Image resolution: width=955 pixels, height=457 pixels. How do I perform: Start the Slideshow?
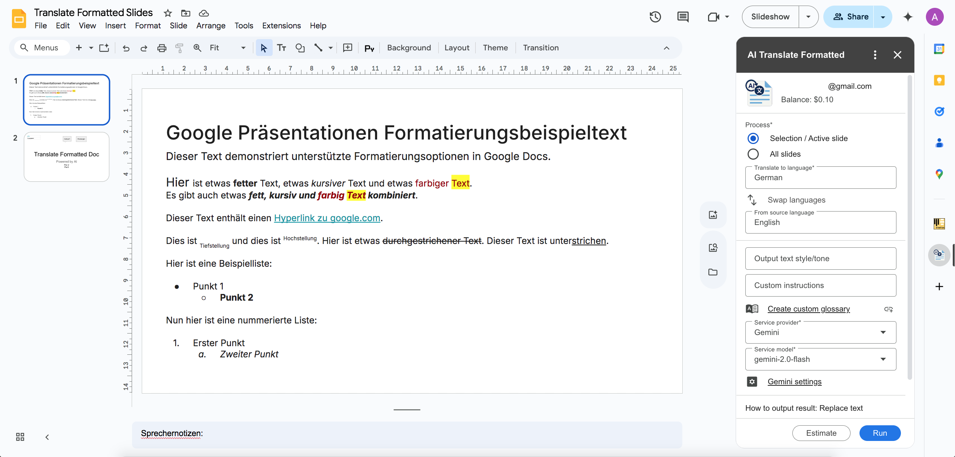coord(770,17)
